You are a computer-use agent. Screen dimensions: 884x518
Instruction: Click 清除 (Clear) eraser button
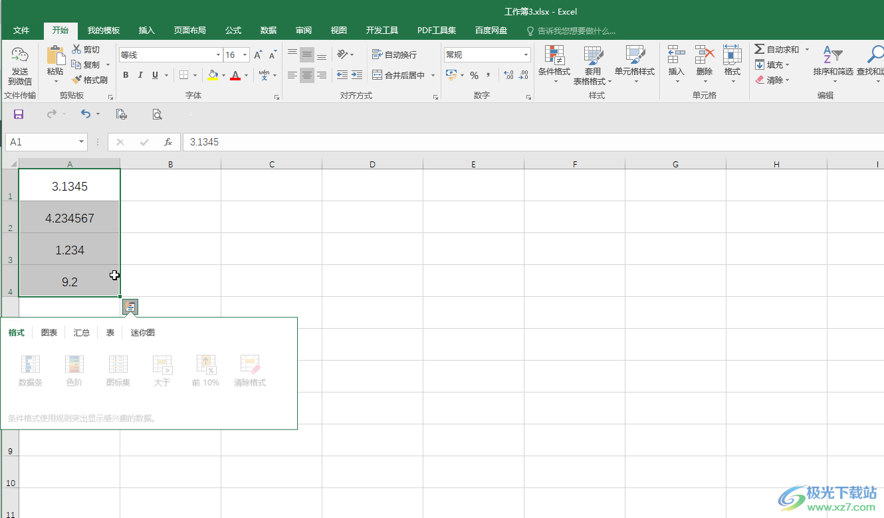click(x=771, y=80)
